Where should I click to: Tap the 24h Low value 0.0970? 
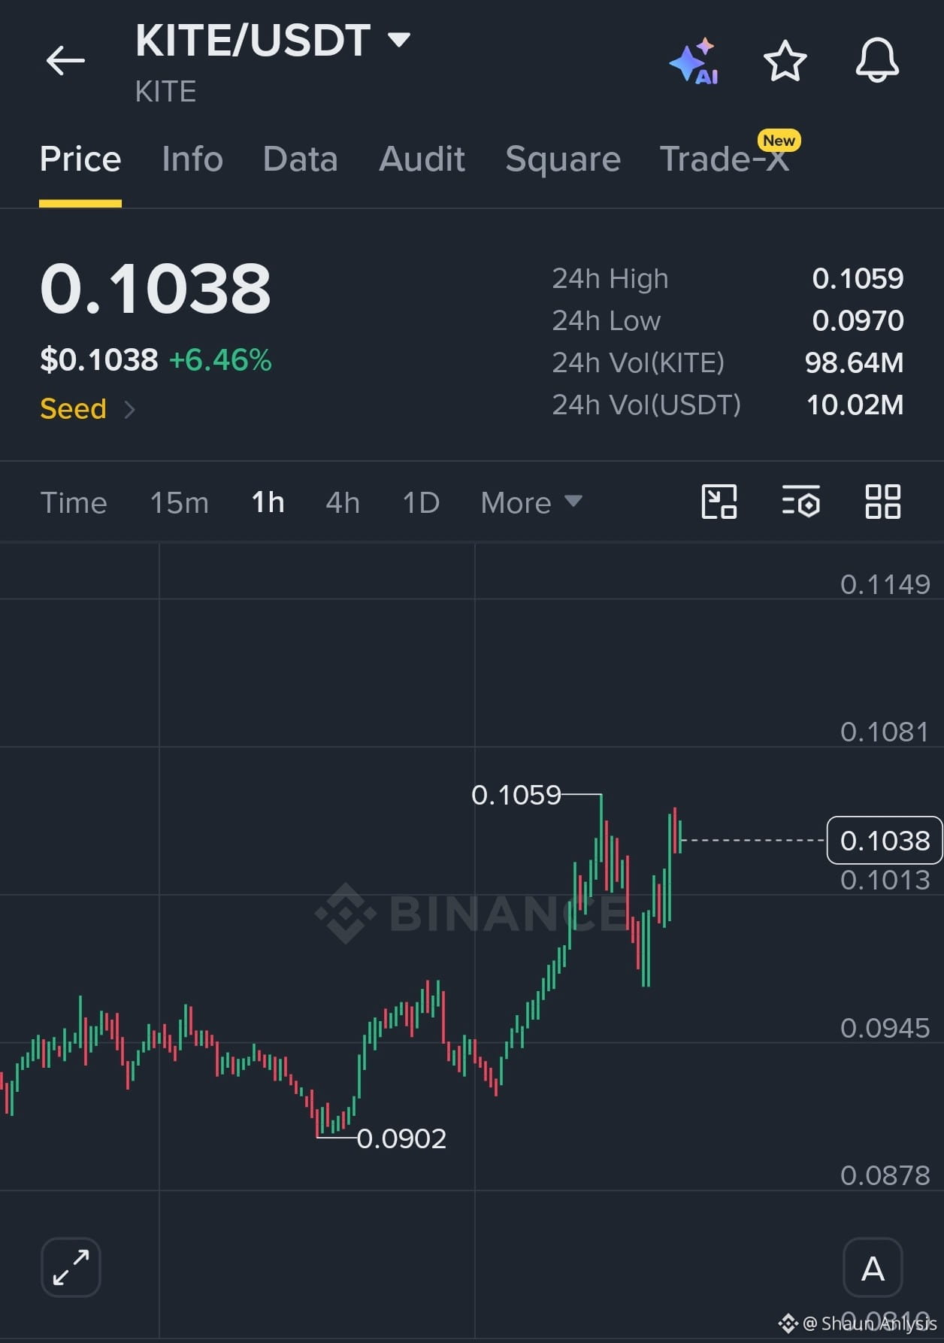pyautogui.click(x=858, y=321)
